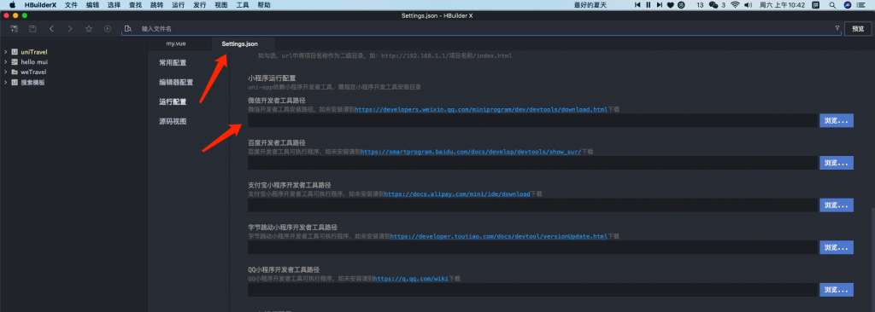Viewport: 875px width, 312px height.
Task: Click the uniTravel project icon
Action: point(15,52)
